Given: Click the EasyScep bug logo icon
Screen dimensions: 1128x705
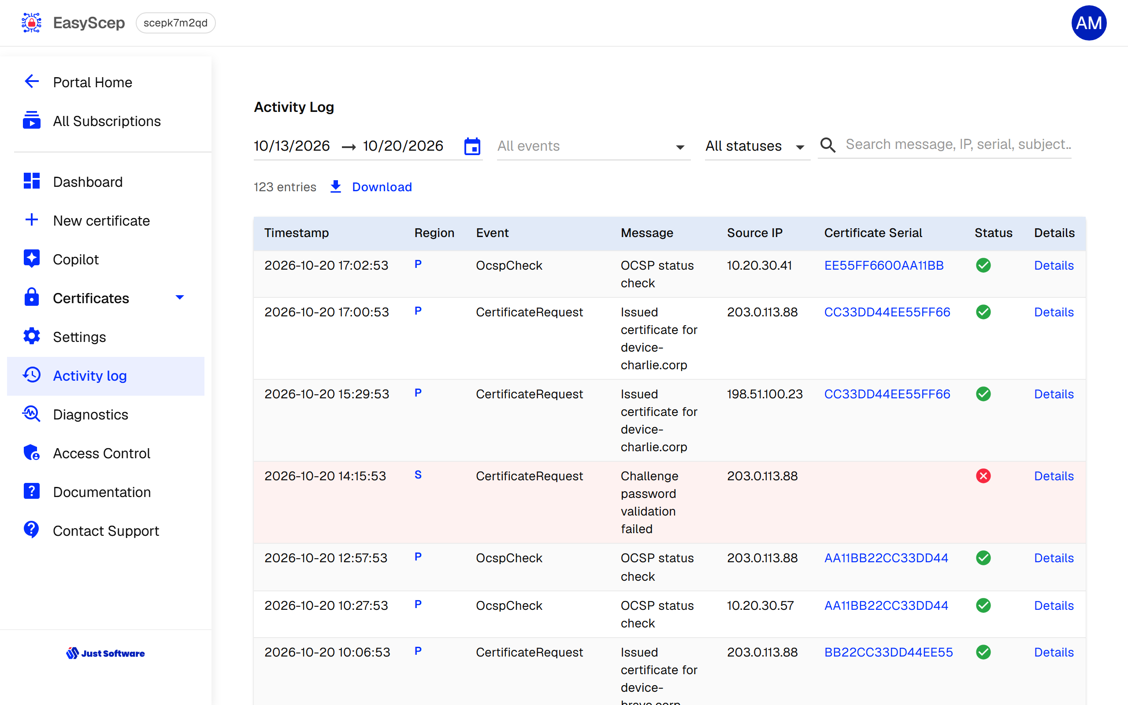Looking at the screenshot, I should tap(31, 23).
